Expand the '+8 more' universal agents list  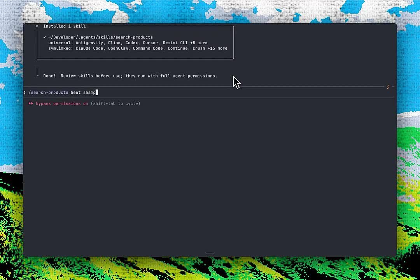coord(199,43)
